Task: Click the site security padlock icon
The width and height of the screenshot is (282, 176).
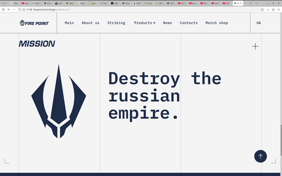Action: [x=24, y=9]
